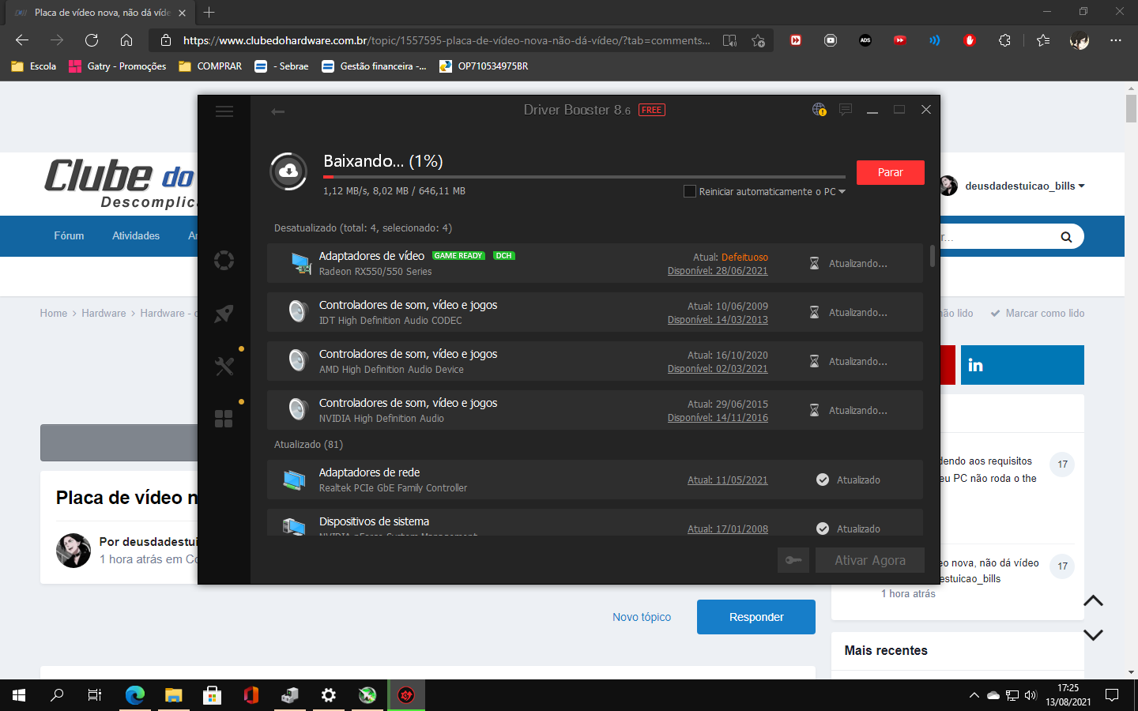The image size is (1138, 711).
Task: Open the Atividades menu item
Action: (x=136, y=235)
